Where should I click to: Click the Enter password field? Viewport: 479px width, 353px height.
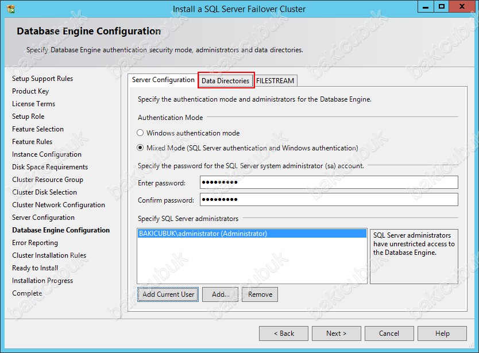[329, 183]
